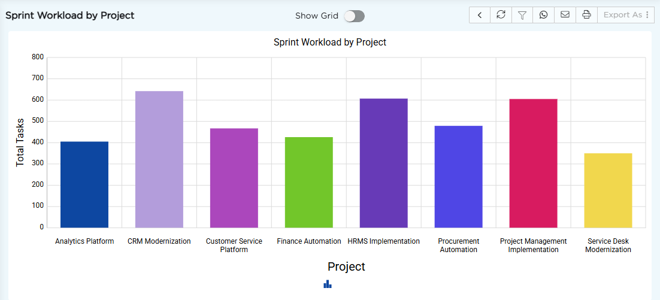
Task: Click the dark blue Analytics Platform bar
Action: click(84, 184)
